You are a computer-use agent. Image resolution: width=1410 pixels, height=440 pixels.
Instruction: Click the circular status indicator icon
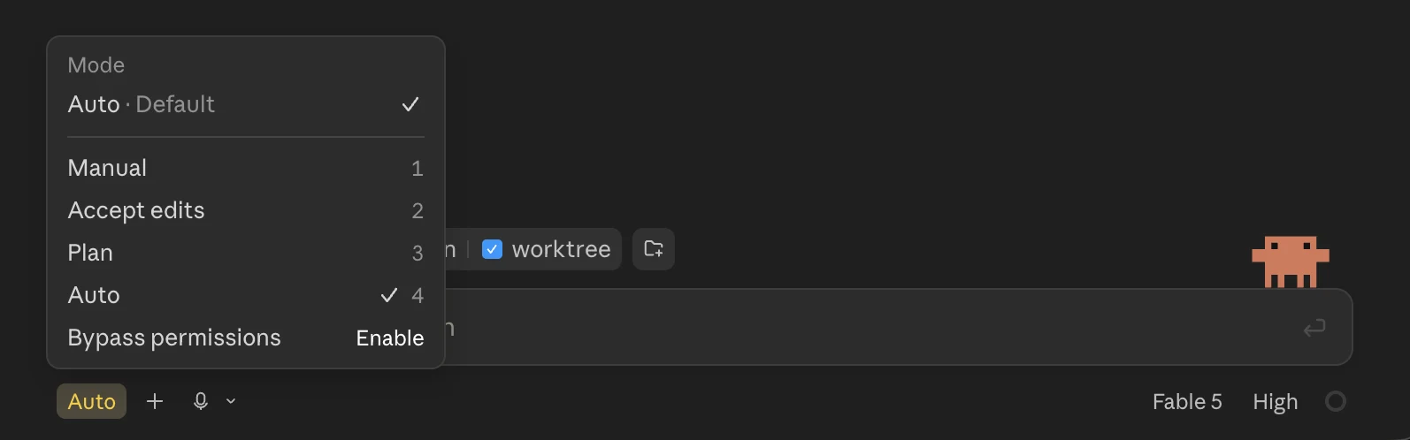(x=1336, y=401)
